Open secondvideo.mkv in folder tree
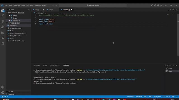 (x=18, y=28)
